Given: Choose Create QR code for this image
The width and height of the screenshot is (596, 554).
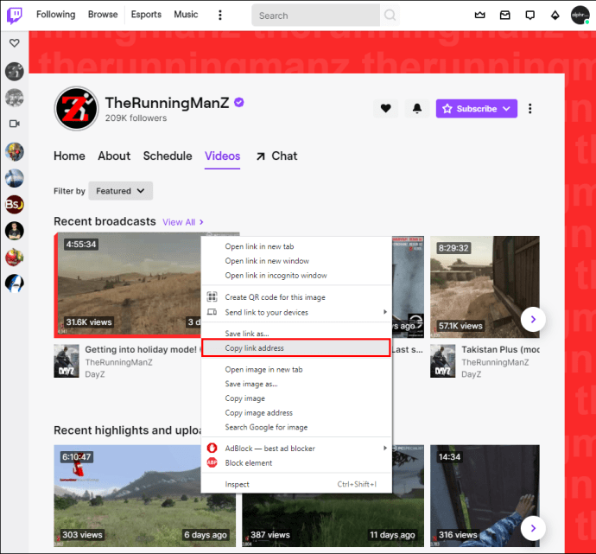Looking at the screenshot, I should pos(296,297).
